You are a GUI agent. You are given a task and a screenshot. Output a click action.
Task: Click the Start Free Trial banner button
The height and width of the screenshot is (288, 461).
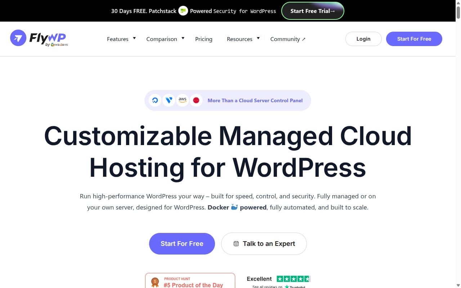point(313,11)
